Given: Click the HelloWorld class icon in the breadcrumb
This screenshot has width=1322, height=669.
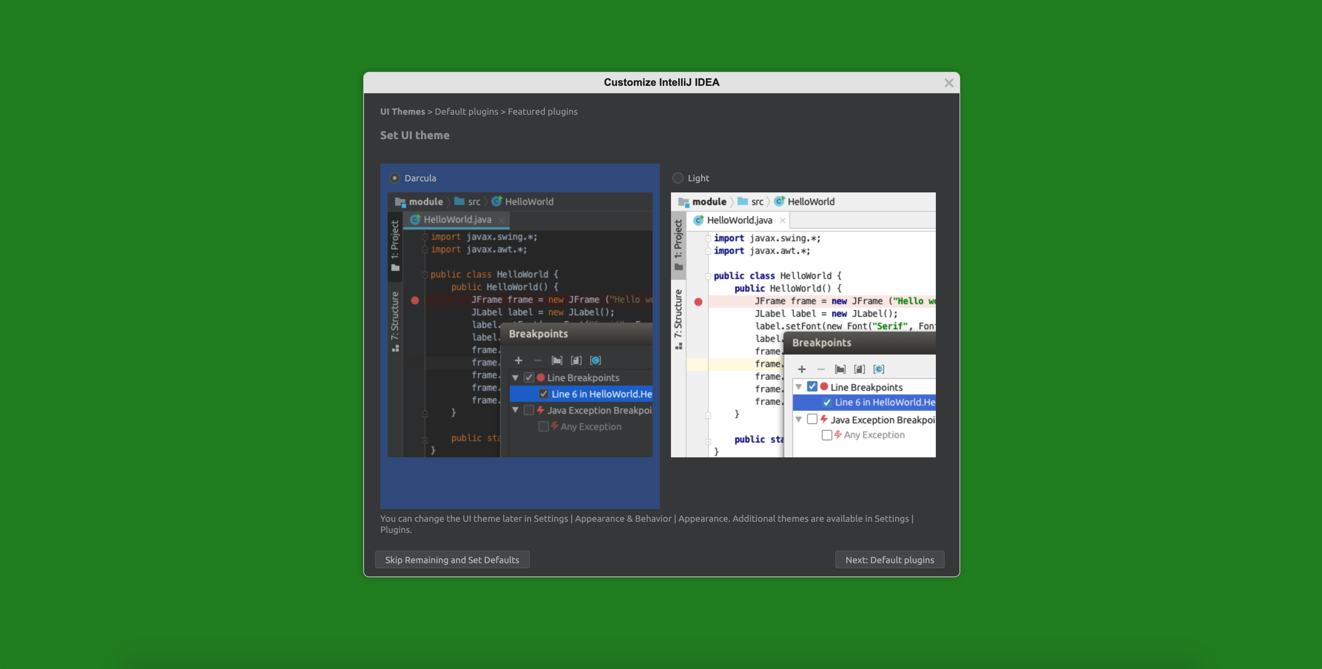Looking at the screenshot, I should point(497,201).
